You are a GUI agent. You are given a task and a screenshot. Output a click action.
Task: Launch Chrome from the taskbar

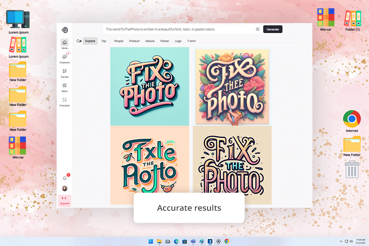point(227,241)
